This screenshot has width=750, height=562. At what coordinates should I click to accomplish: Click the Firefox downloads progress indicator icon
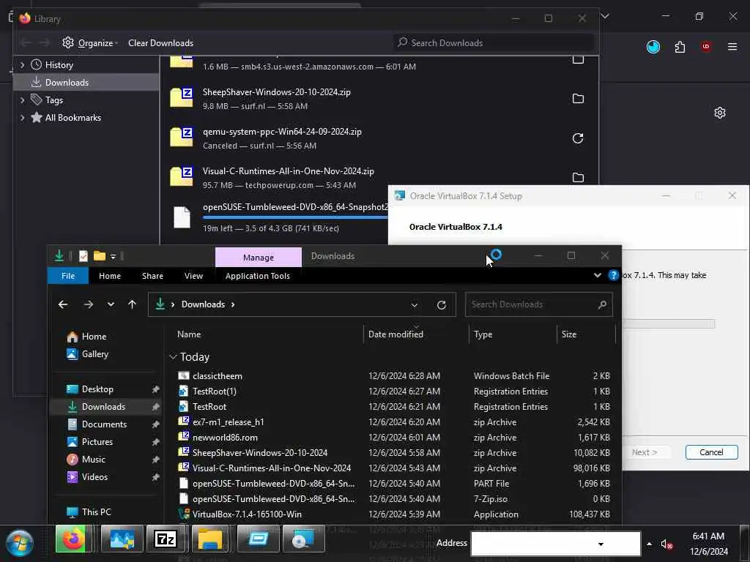(x=653, y=47)
